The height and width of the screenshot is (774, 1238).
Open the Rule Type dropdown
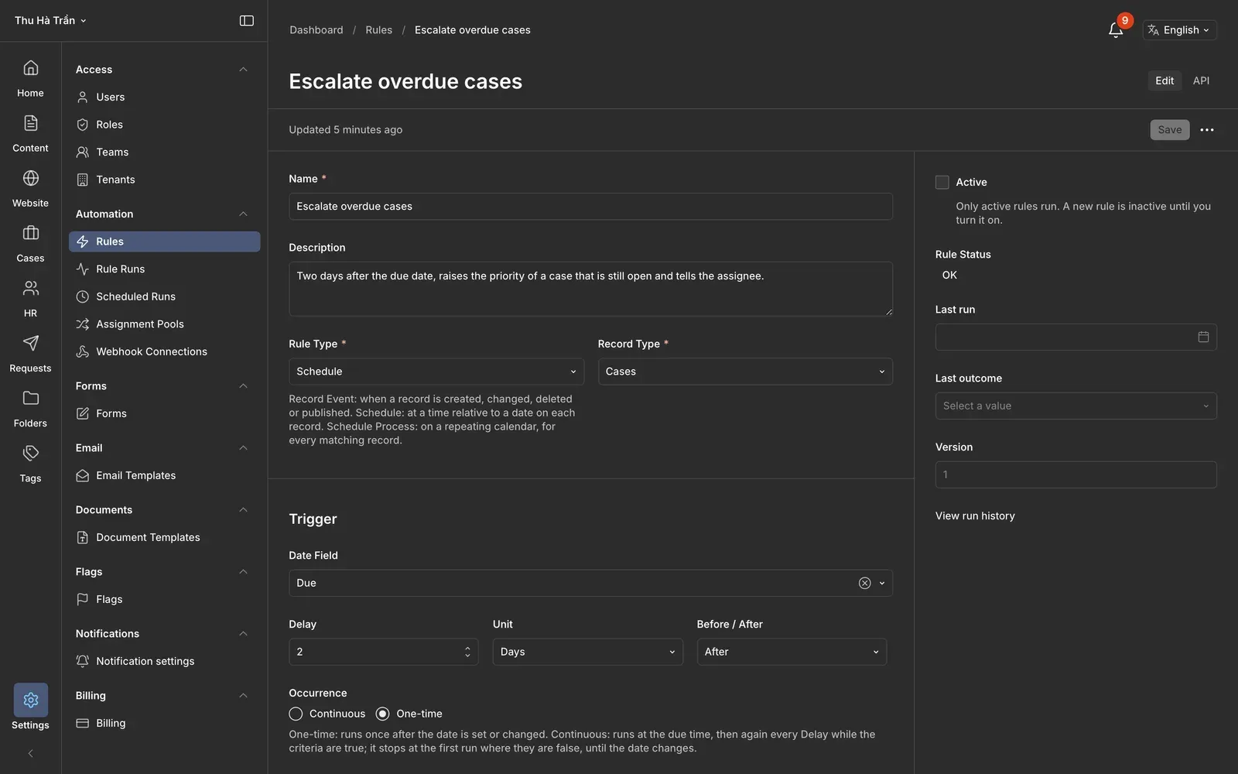click(x=436, y=372)
